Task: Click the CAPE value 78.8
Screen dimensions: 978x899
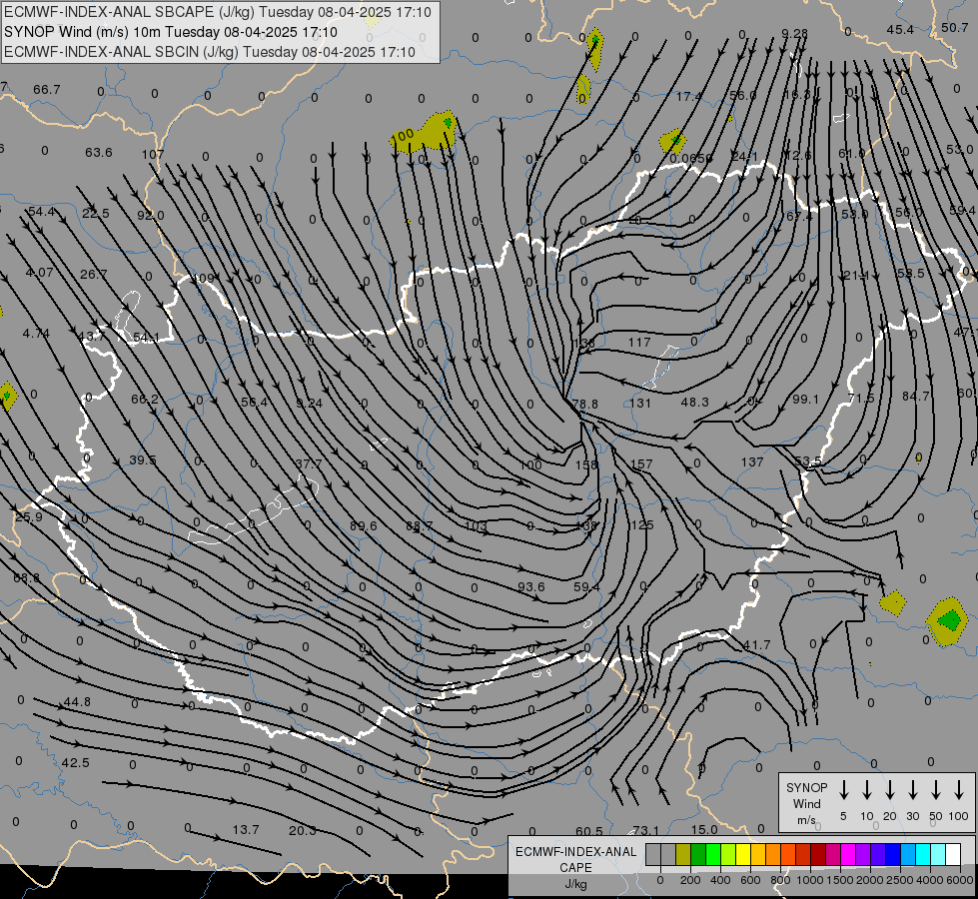Action: tap(585, 404)
